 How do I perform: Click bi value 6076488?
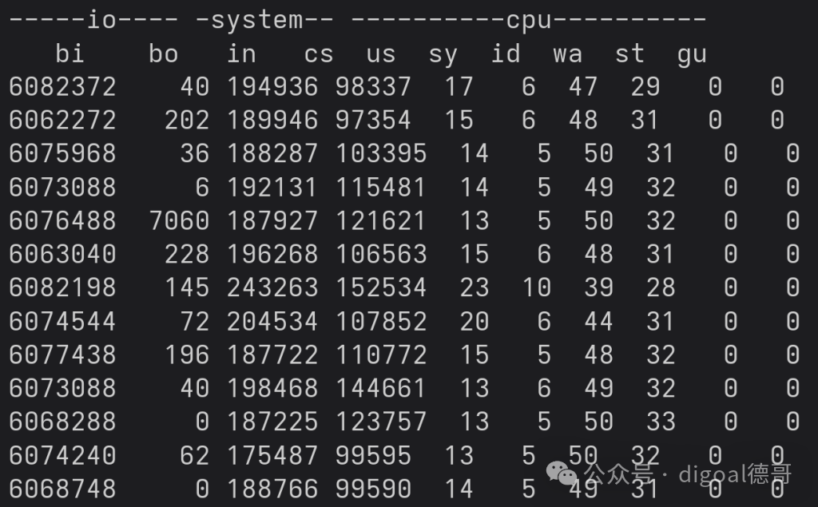pos(62,220)
